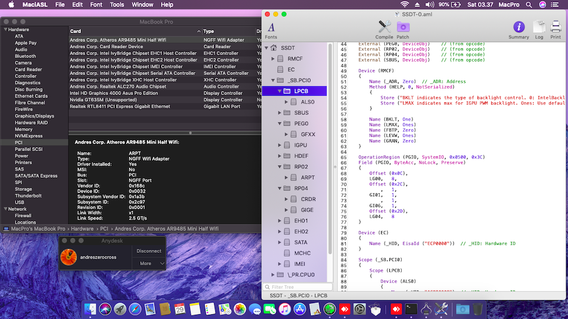Click the volume icon in menu bar
Viewport: 568px width, 319px height.
(x=430, y=5)
